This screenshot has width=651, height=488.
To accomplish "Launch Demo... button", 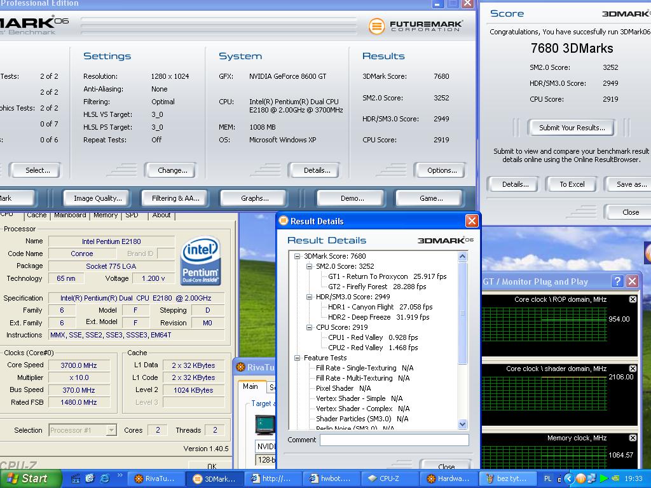I will [x=352, y=198].
